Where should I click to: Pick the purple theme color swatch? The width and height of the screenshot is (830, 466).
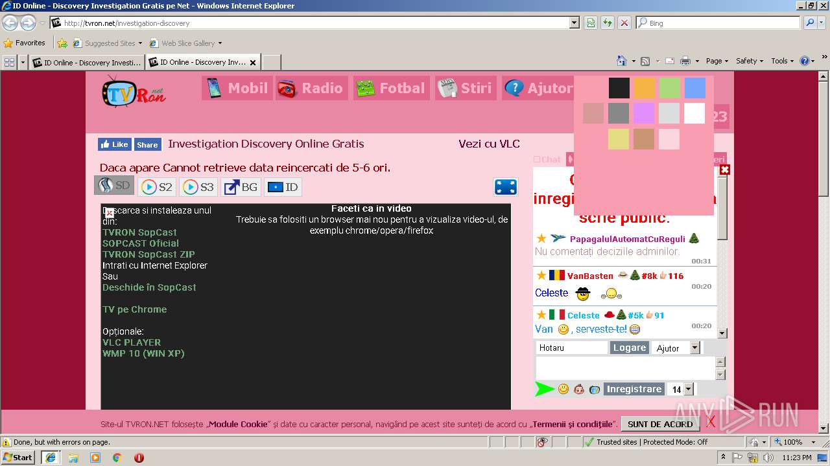click(644, 113)
